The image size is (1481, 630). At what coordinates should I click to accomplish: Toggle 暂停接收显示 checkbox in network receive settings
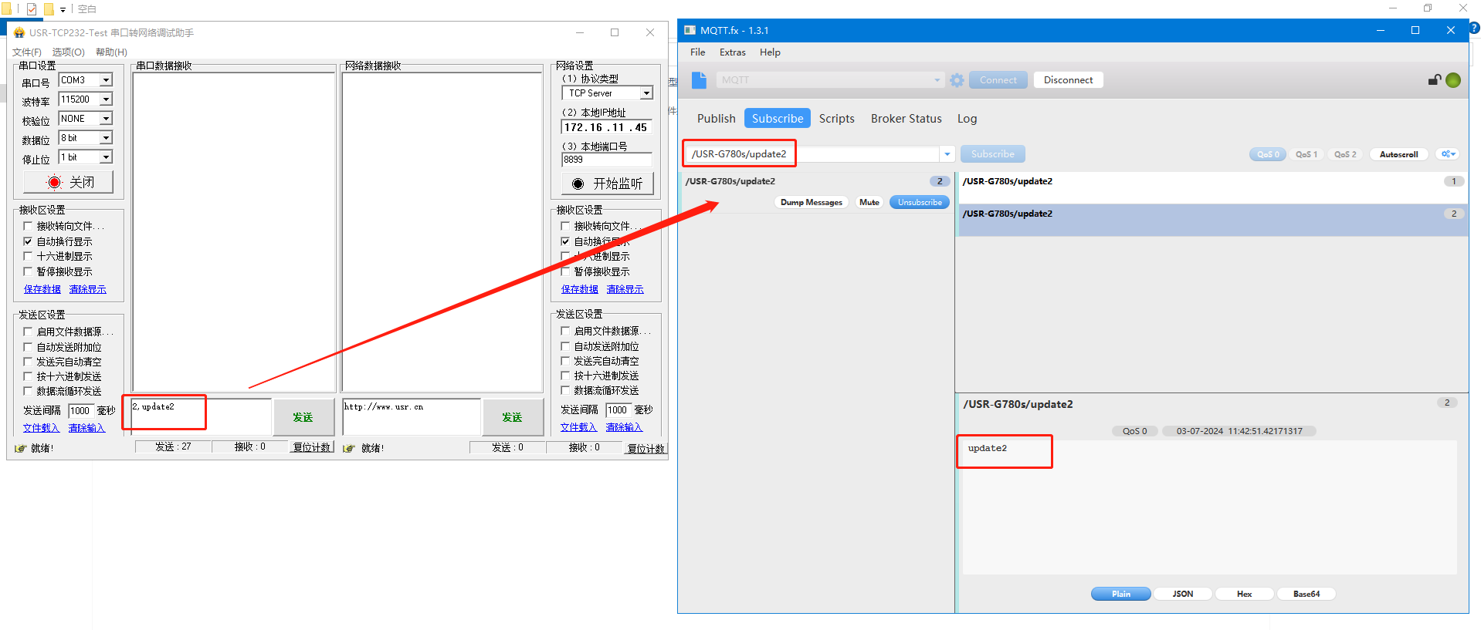(x=566, y=271)
